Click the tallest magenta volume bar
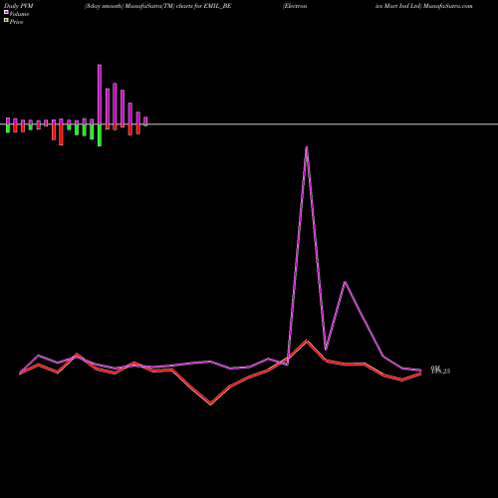 click(x=100, y=95)
